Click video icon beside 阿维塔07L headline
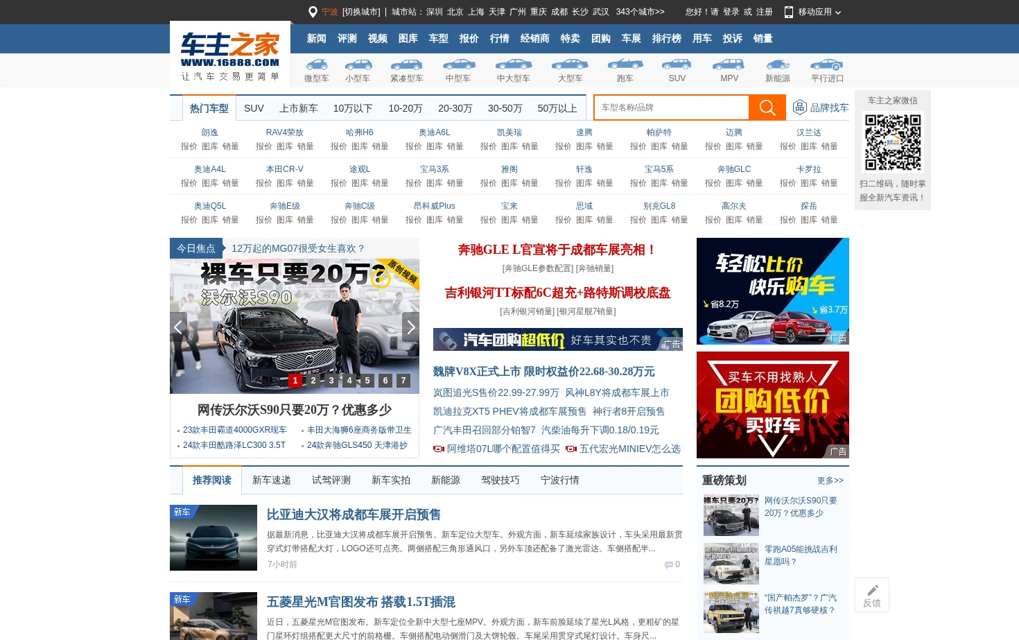This screenshot has height=640, width=1019. point(439,449)
